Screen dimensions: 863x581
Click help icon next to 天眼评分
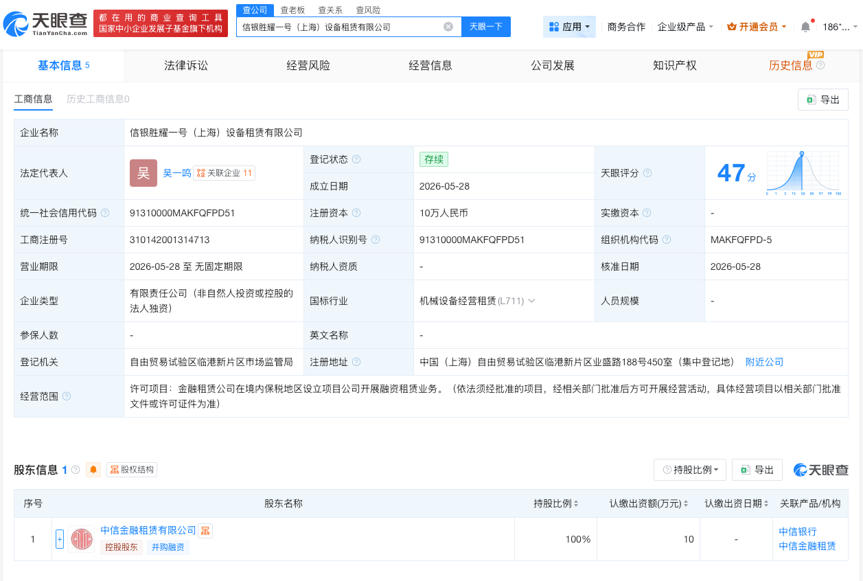647,173
